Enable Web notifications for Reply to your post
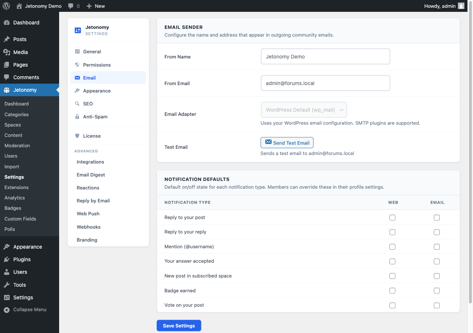Viewport: 473px width, 333px height. (x=392, y=218)
